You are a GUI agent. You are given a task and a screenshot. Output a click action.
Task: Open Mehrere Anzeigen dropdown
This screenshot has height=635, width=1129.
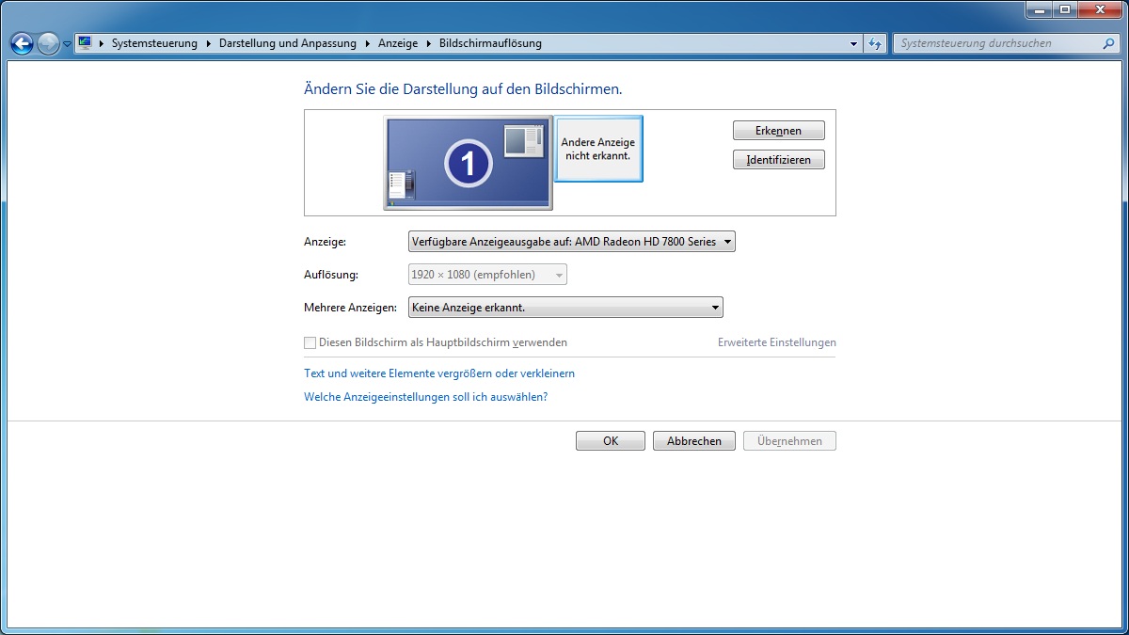[565, 308]
